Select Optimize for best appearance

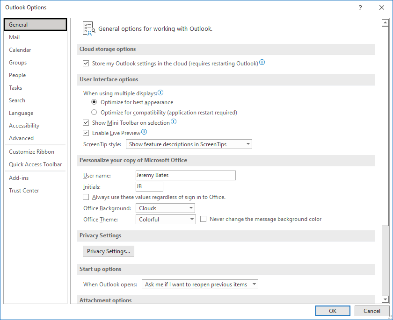click(x=94, y=102)
